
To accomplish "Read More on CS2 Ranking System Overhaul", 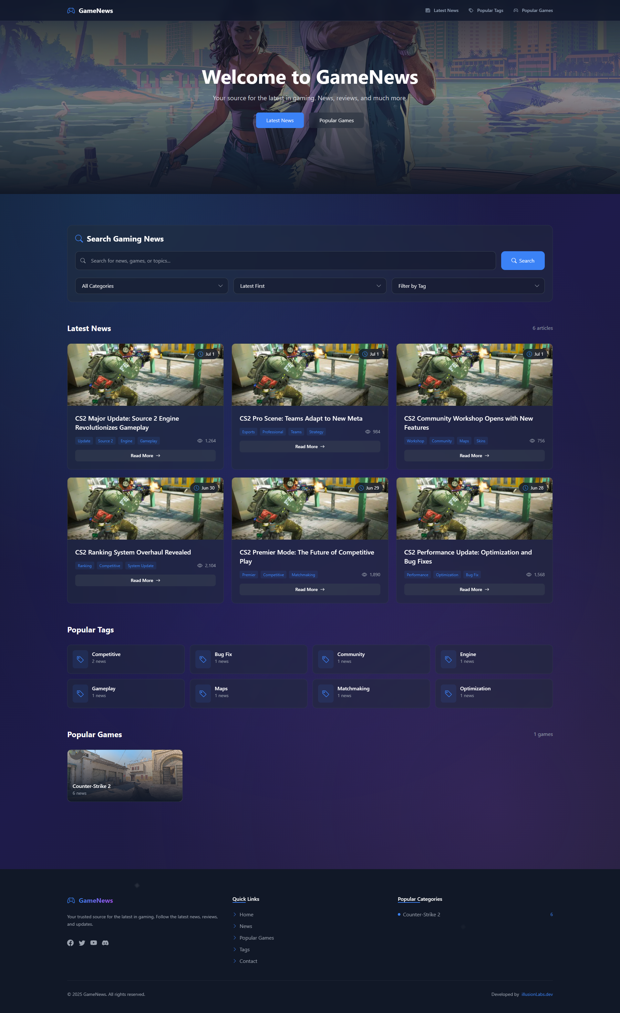I will (x=145, y=580).
